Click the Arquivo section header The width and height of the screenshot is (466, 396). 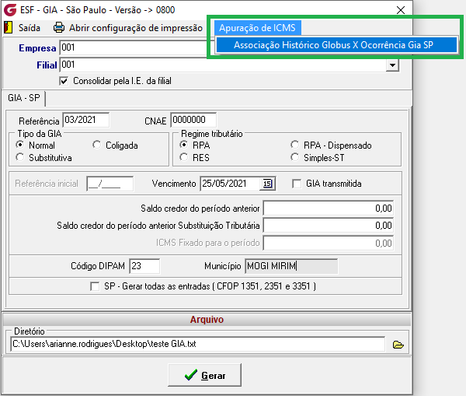207,320
